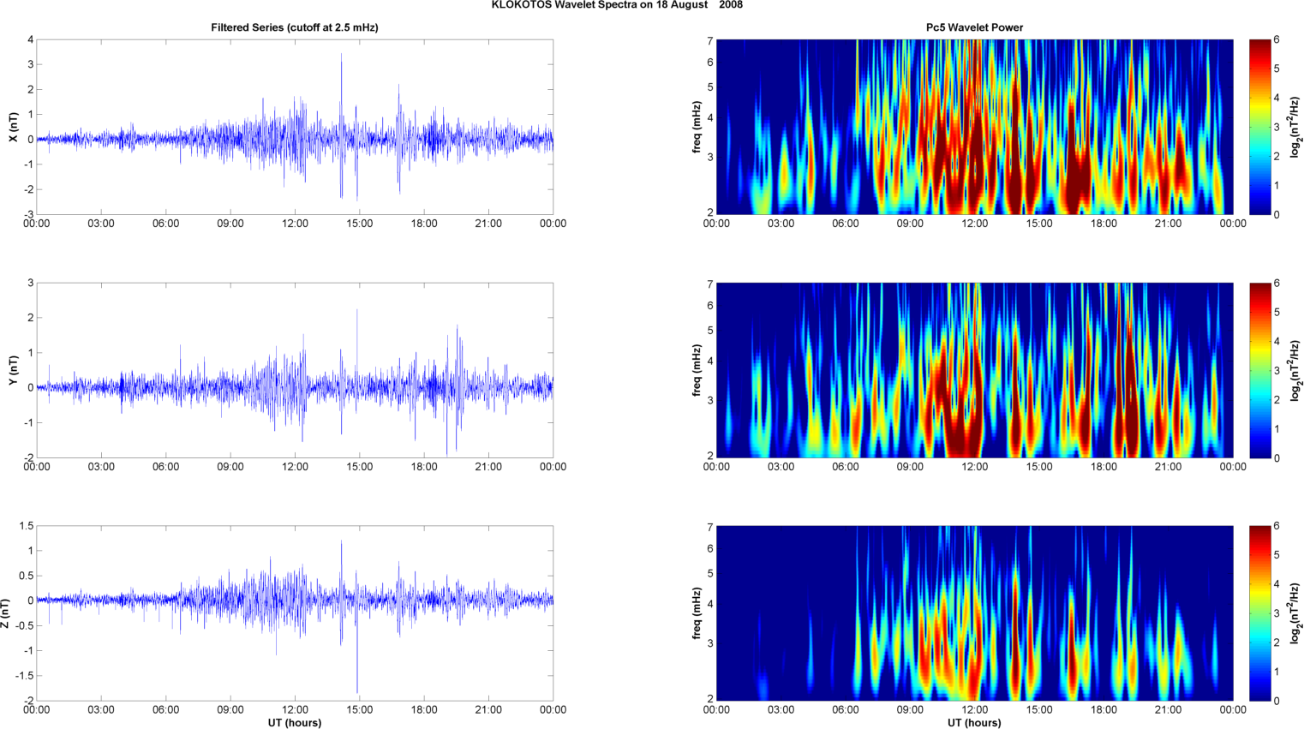Click the 7 frequency tick on X spectrogram
Image resolution: width=1304 pixels, height=729 pixels.
[x=710, y=40]
